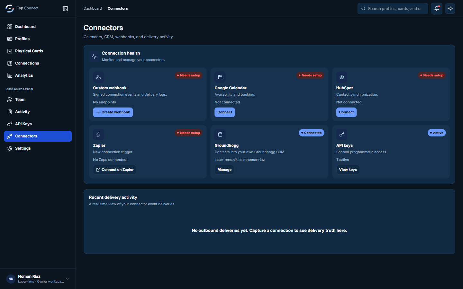
Task: Click the Google Calendar card icon
Action: pos(220,77)
